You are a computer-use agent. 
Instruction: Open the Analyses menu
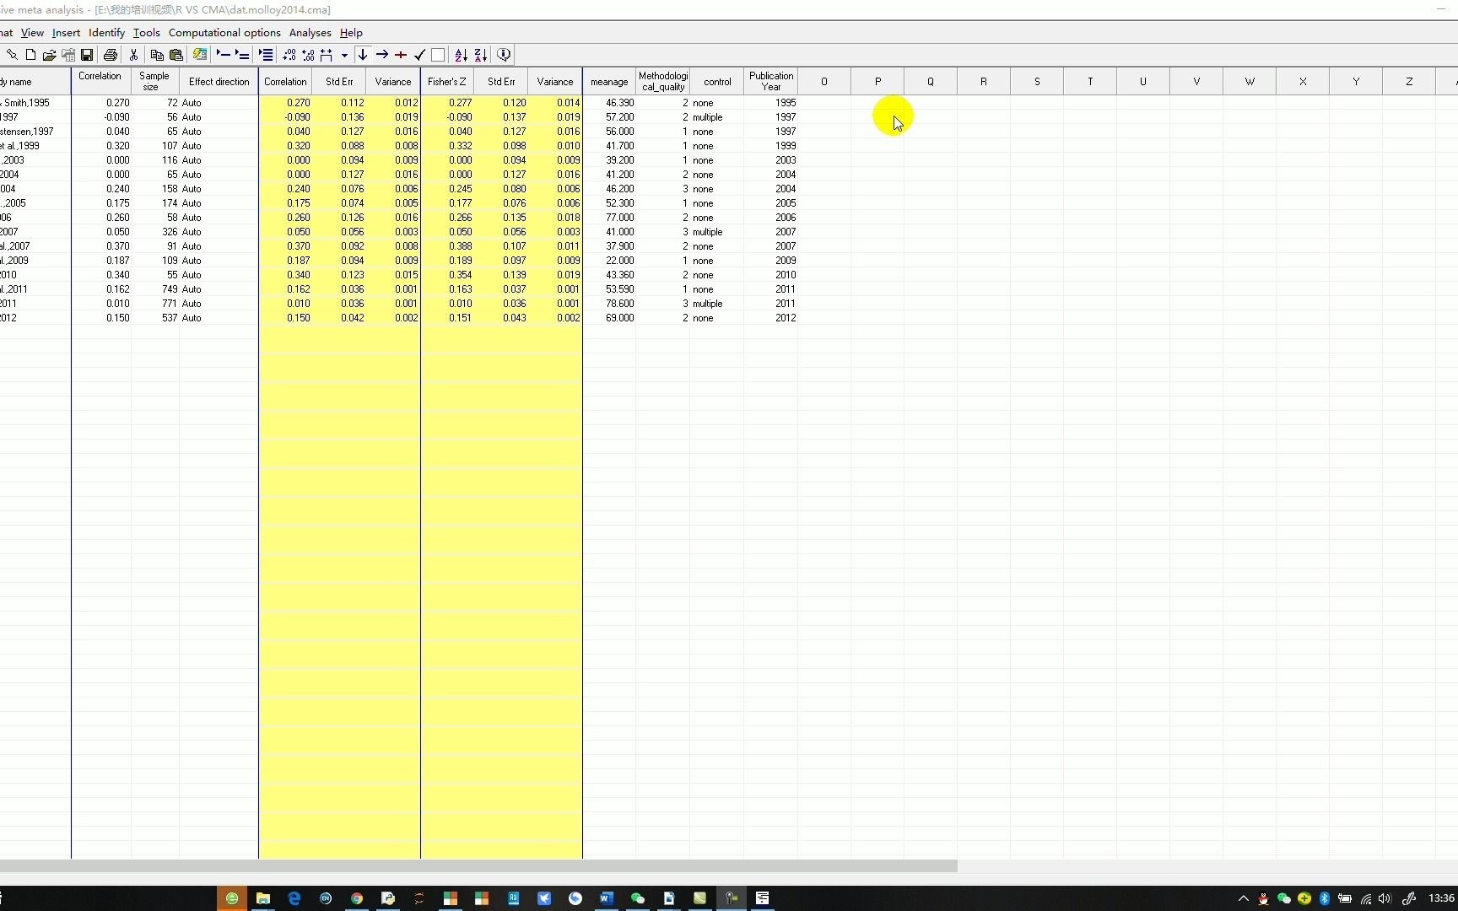[310, 33]
